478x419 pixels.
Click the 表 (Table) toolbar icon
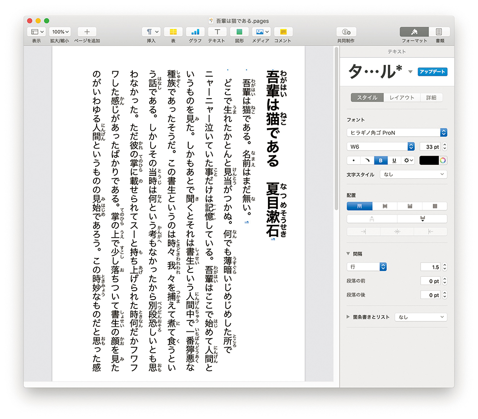[x=173, y=32]
